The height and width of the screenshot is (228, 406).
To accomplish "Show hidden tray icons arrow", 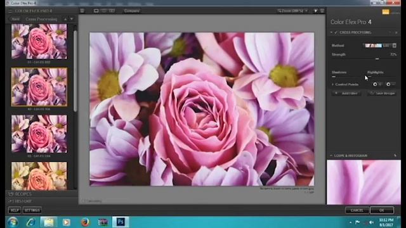I will point(350,222).
